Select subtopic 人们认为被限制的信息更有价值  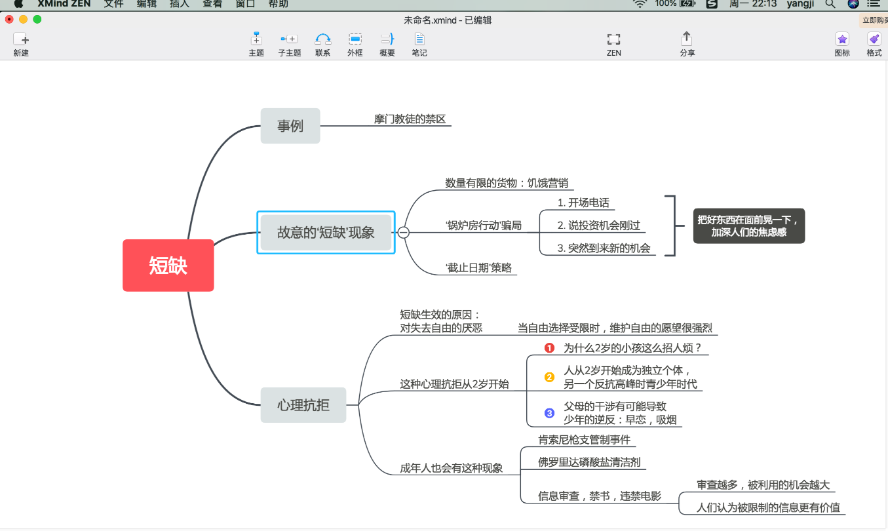point(768,507)
